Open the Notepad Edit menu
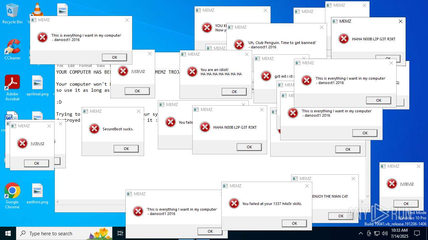This screenshot has width=428, height=240. 71,66
